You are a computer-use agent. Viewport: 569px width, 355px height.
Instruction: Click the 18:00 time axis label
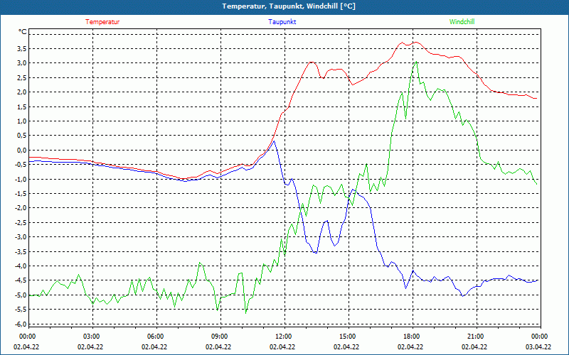coord(412,337)
